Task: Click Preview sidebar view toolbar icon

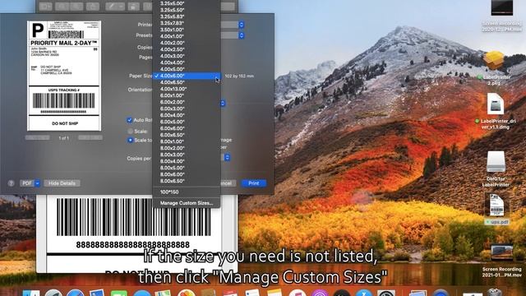Action: tap(45, 7)
